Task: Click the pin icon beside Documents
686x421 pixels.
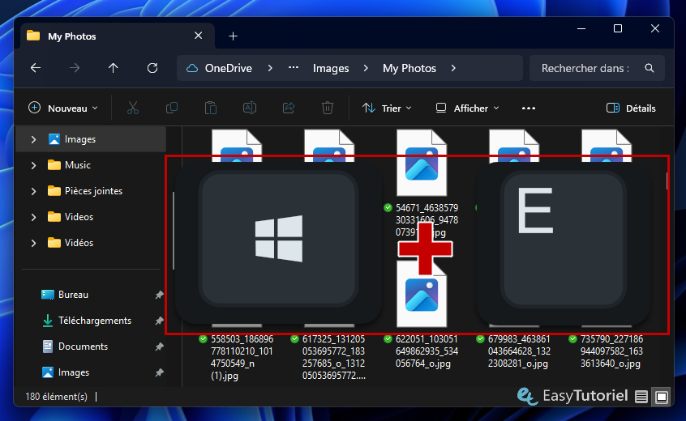Action: (x=159, y=347)
